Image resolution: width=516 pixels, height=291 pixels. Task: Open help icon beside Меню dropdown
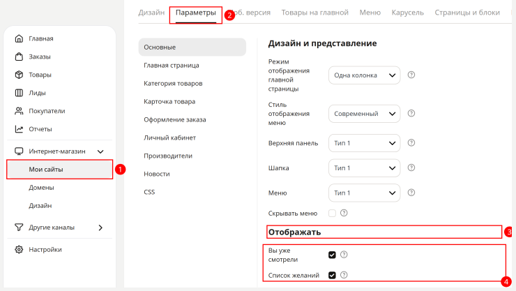tap(411, 193)
